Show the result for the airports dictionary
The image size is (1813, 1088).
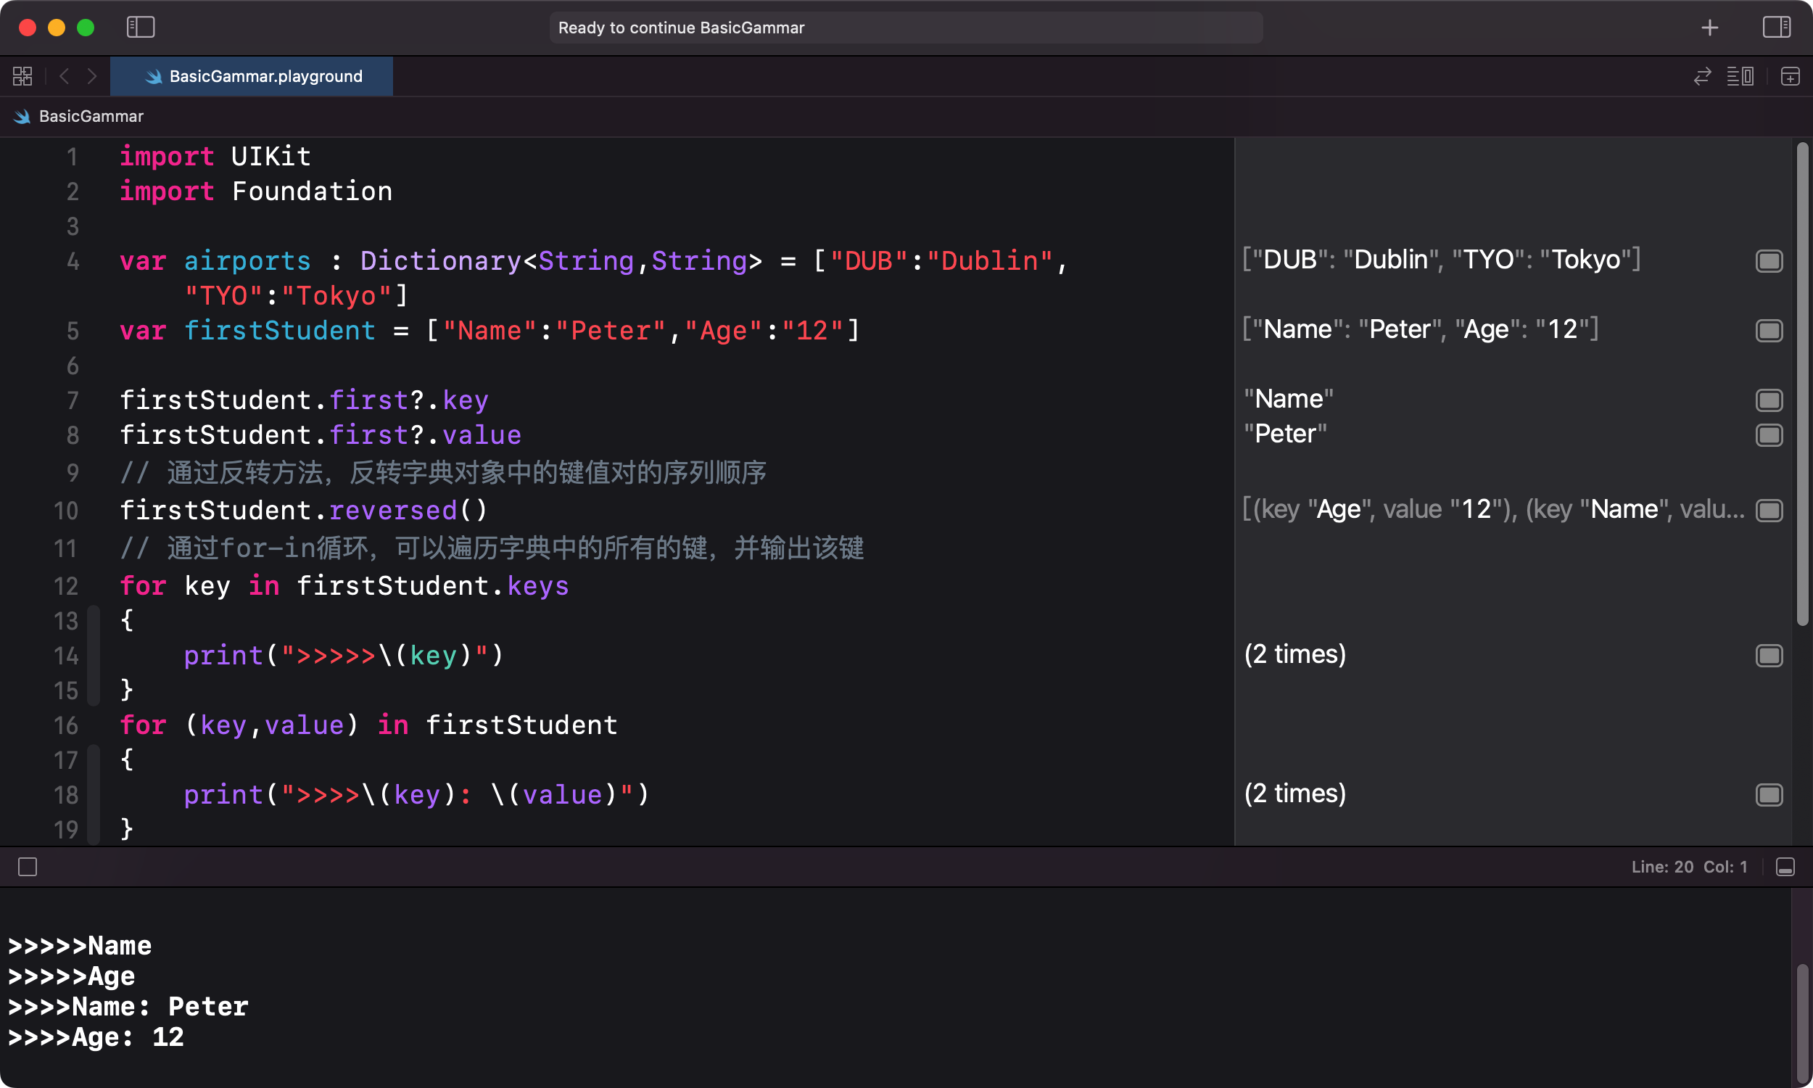coord(1769,261)
